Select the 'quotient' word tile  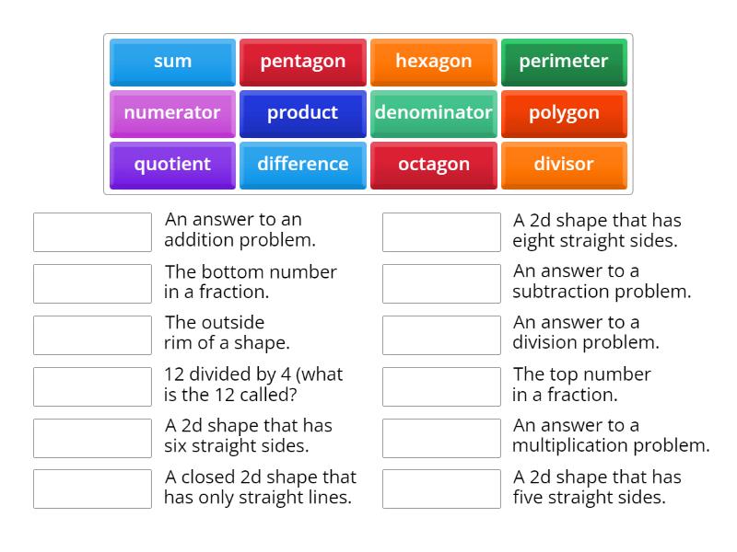point(171,165)
